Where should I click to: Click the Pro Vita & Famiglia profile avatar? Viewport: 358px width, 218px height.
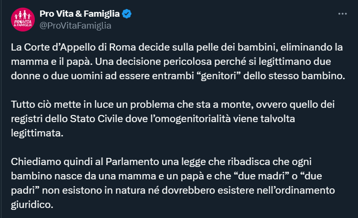[22, 20]
